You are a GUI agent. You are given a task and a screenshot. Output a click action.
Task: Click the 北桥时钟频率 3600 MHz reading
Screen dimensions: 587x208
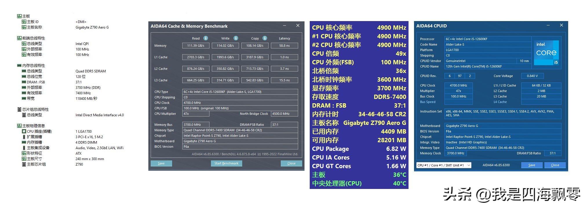coord(392,79)
